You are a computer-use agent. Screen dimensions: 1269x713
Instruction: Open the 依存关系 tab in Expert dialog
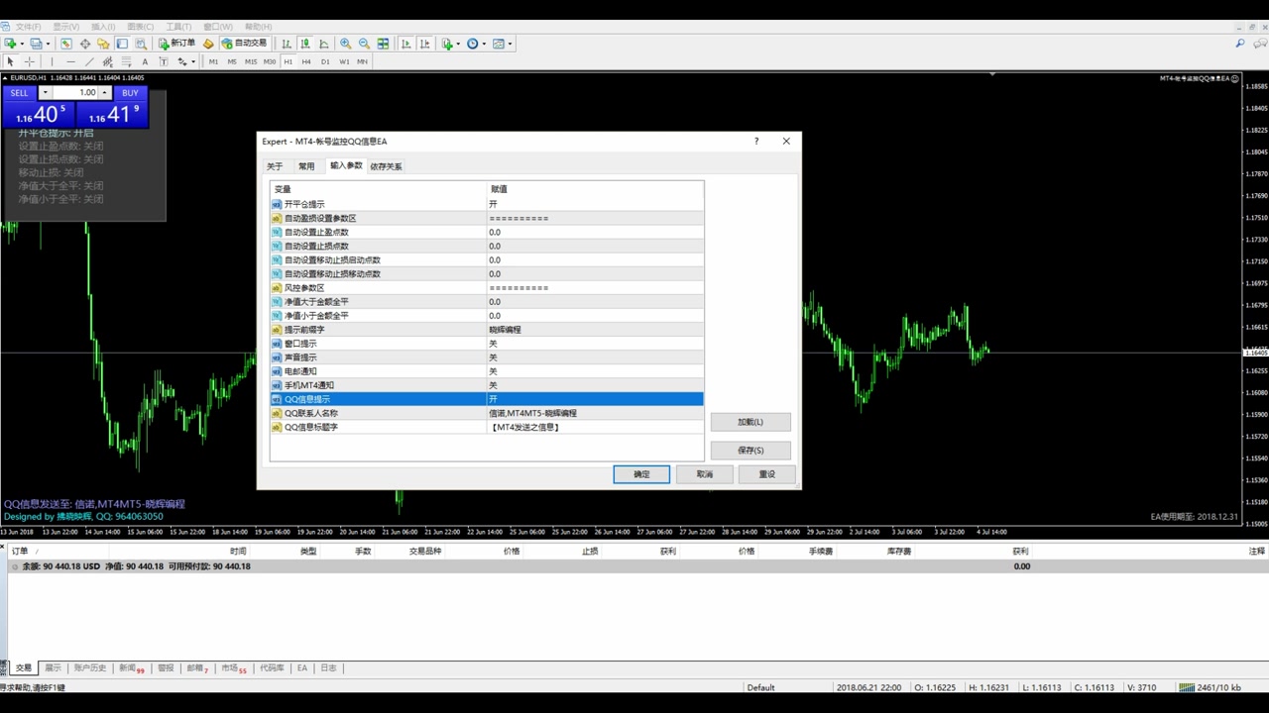386,166
